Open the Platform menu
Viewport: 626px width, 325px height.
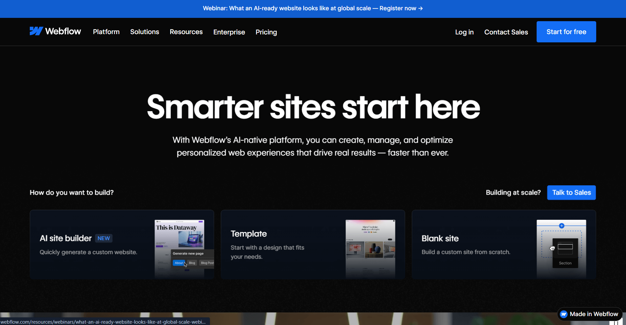coord(106,32)
